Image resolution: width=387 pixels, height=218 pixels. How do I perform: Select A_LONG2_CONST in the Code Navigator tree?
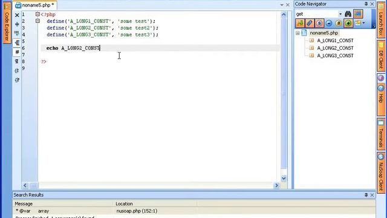point(335,48)
